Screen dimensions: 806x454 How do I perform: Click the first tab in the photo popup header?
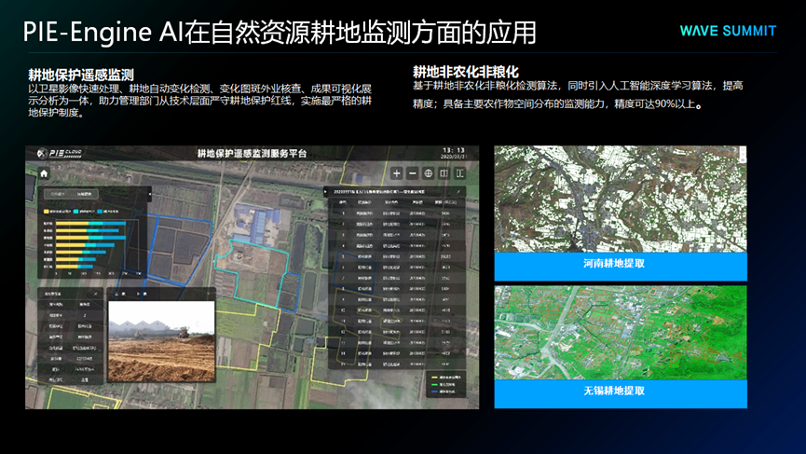(x=120, y=294)
